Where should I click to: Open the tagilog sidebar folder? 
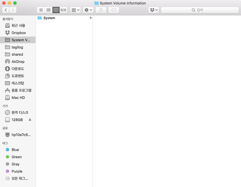pyautogui.click(x=18, y=47)
